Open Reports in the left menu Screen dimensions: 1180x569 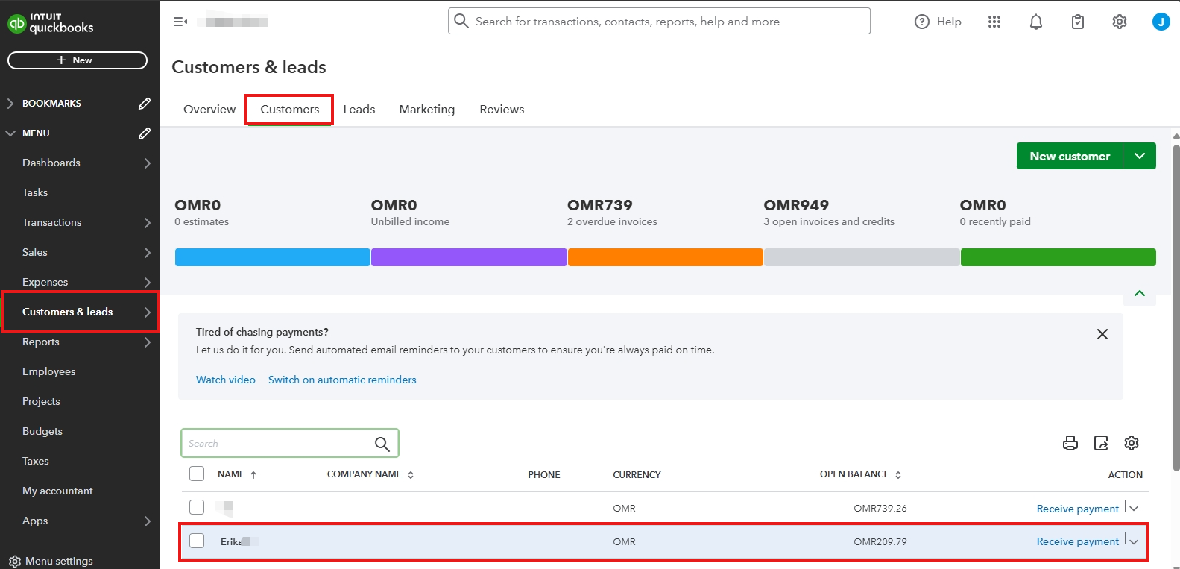(x=41, y=342)
